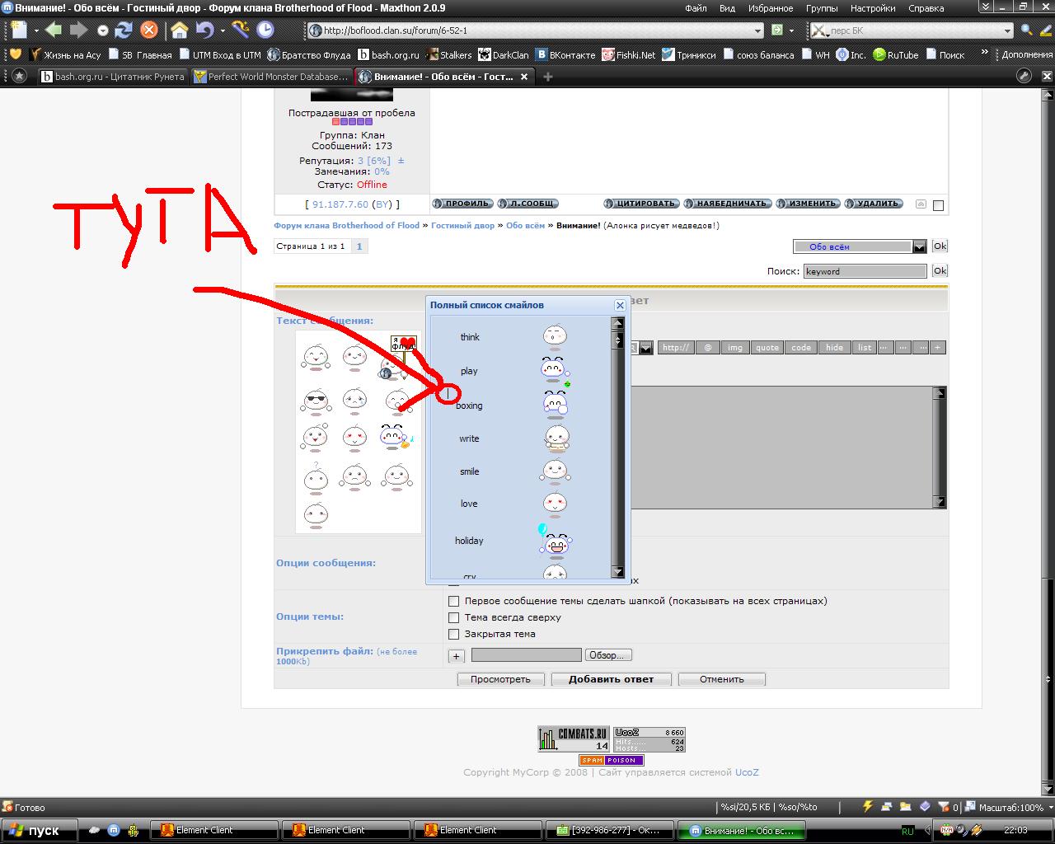Check 'Тема всегда сверху' option

453,617
